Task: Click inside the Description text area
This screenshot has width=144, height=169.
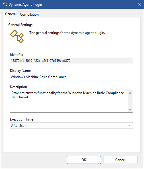Action: point(69,101)
